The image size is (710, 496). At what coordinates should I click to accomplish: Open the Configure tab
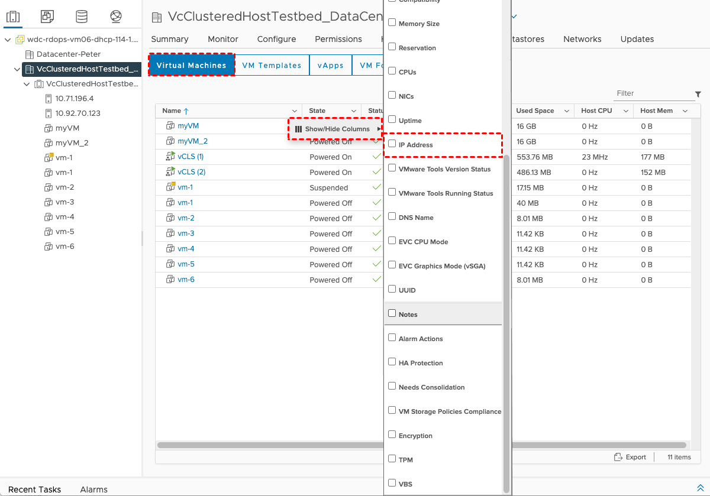click(x=276, y=39)
